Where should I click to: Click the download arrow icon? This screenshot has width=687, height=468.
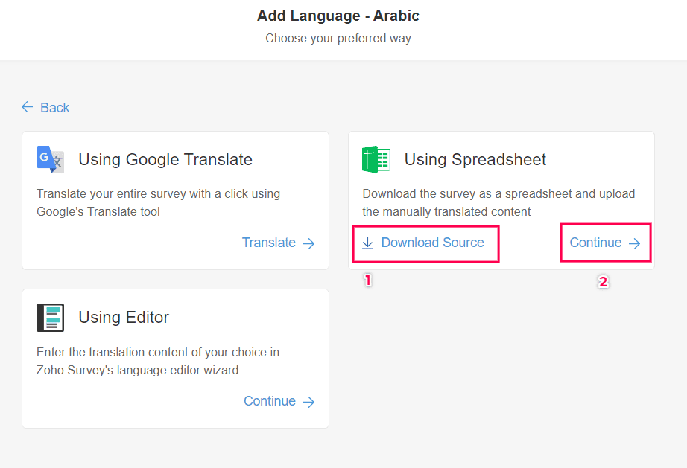[368, 243]
